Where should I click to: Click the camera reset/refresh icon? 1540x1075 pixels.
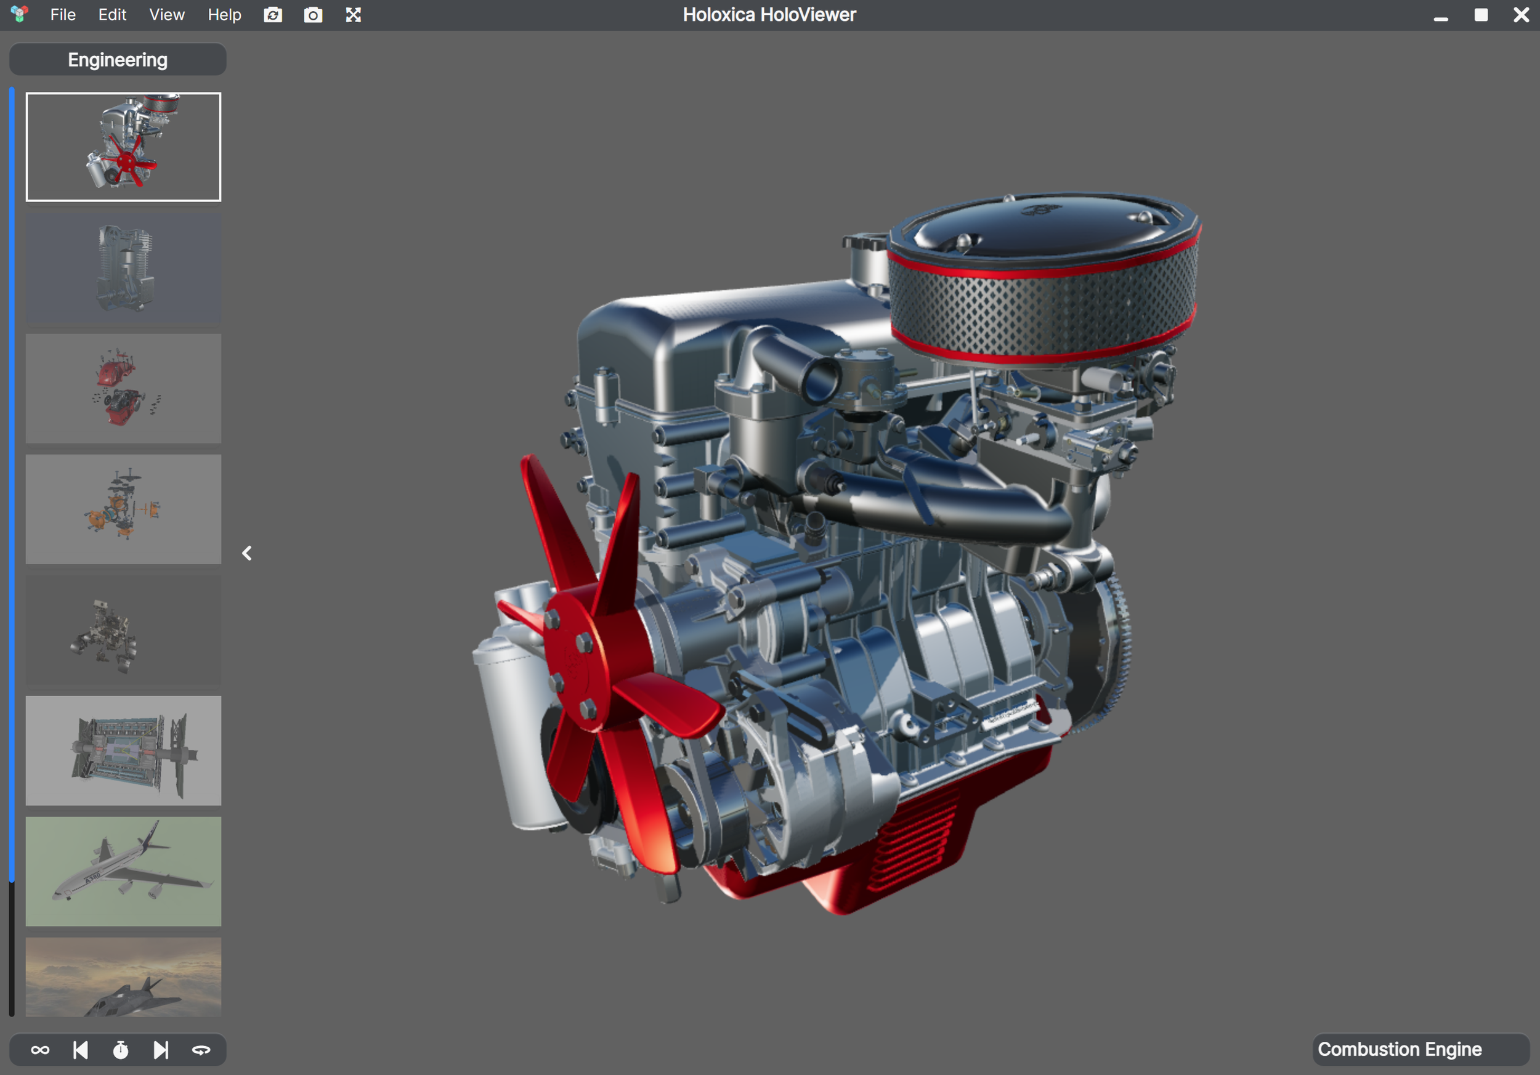pos(272,15)
